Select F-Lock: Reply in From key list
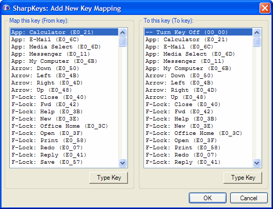 click(x=64, y=155)
